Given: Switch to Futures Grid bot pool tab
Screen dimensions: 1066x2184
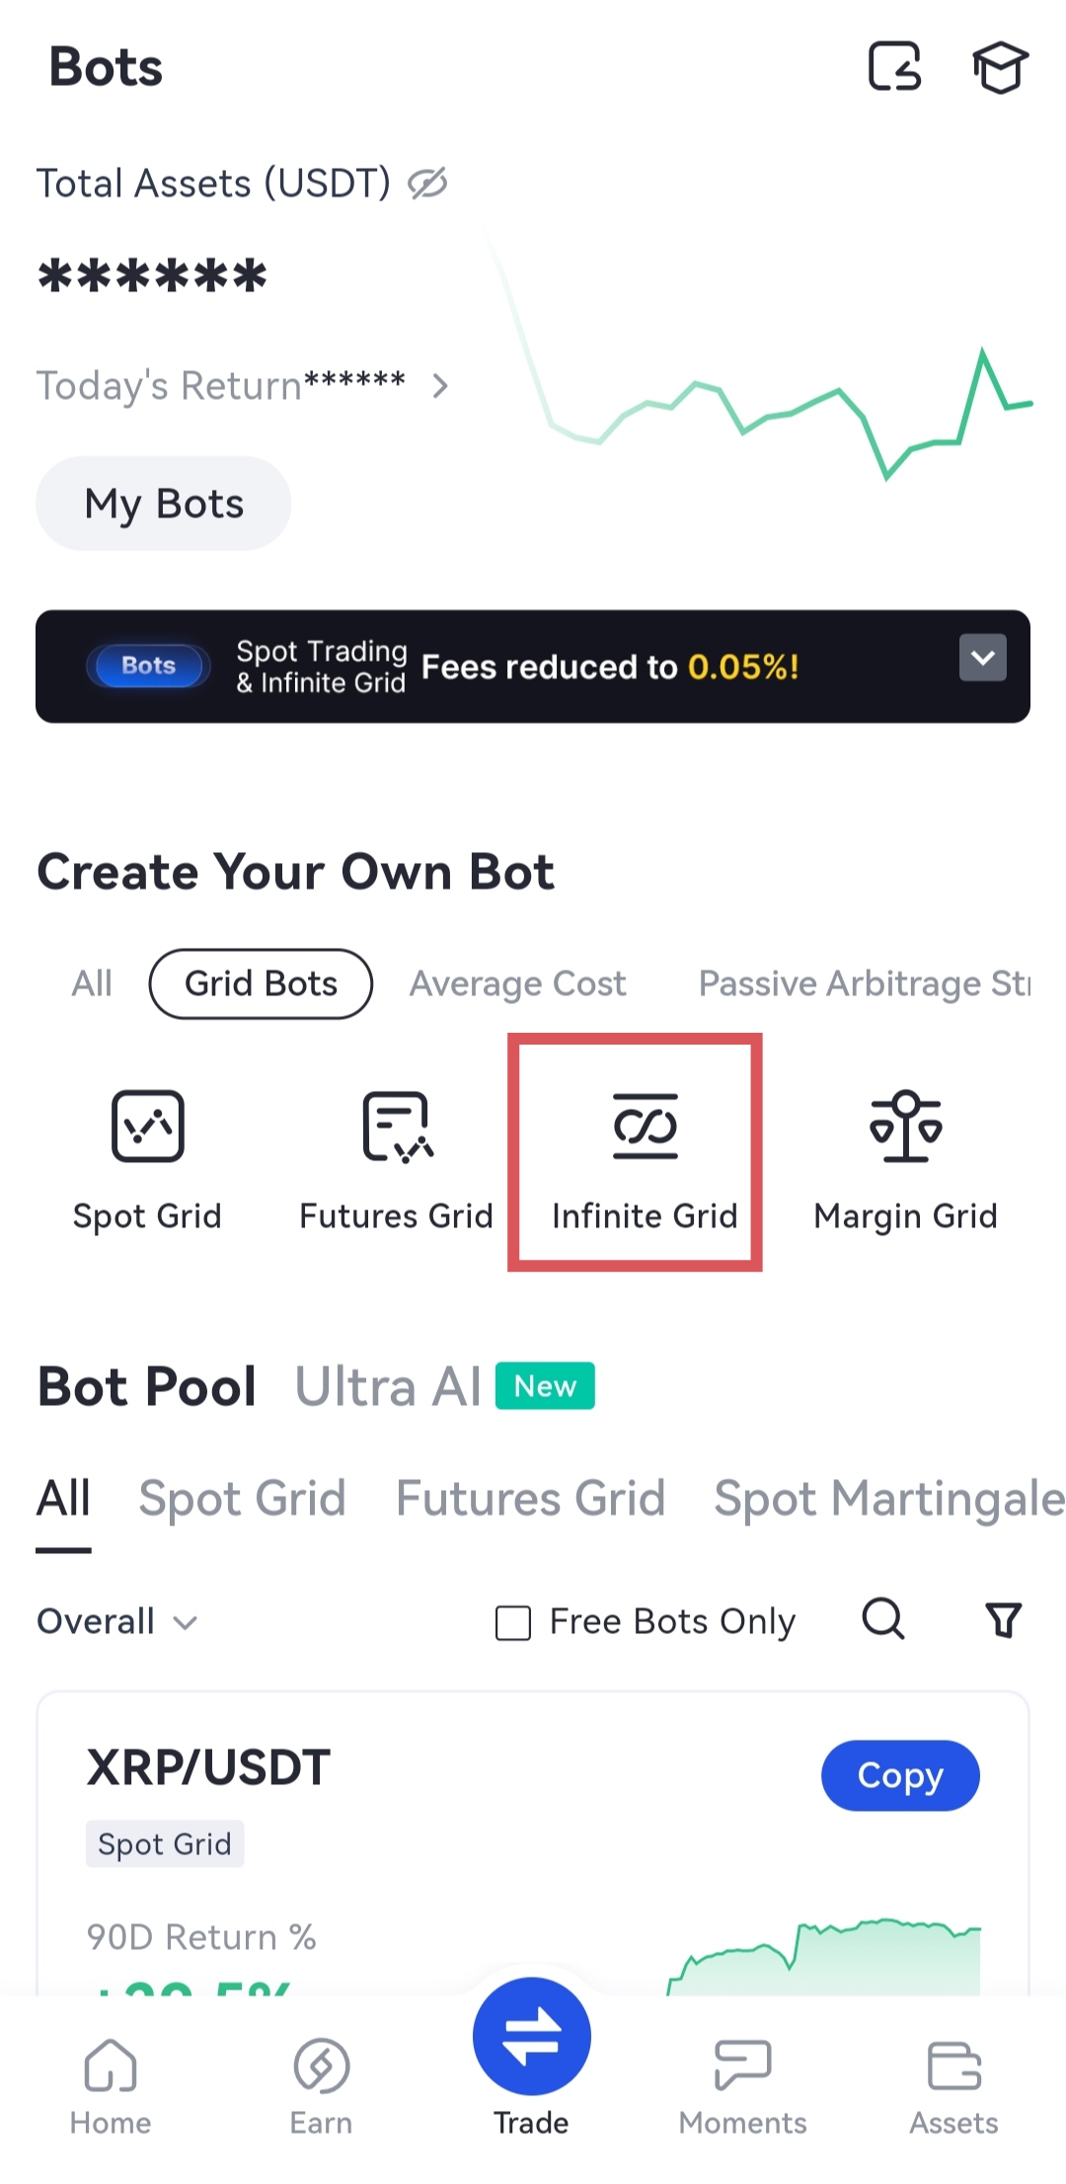Looking at the screenshot, I should 530,1499.
